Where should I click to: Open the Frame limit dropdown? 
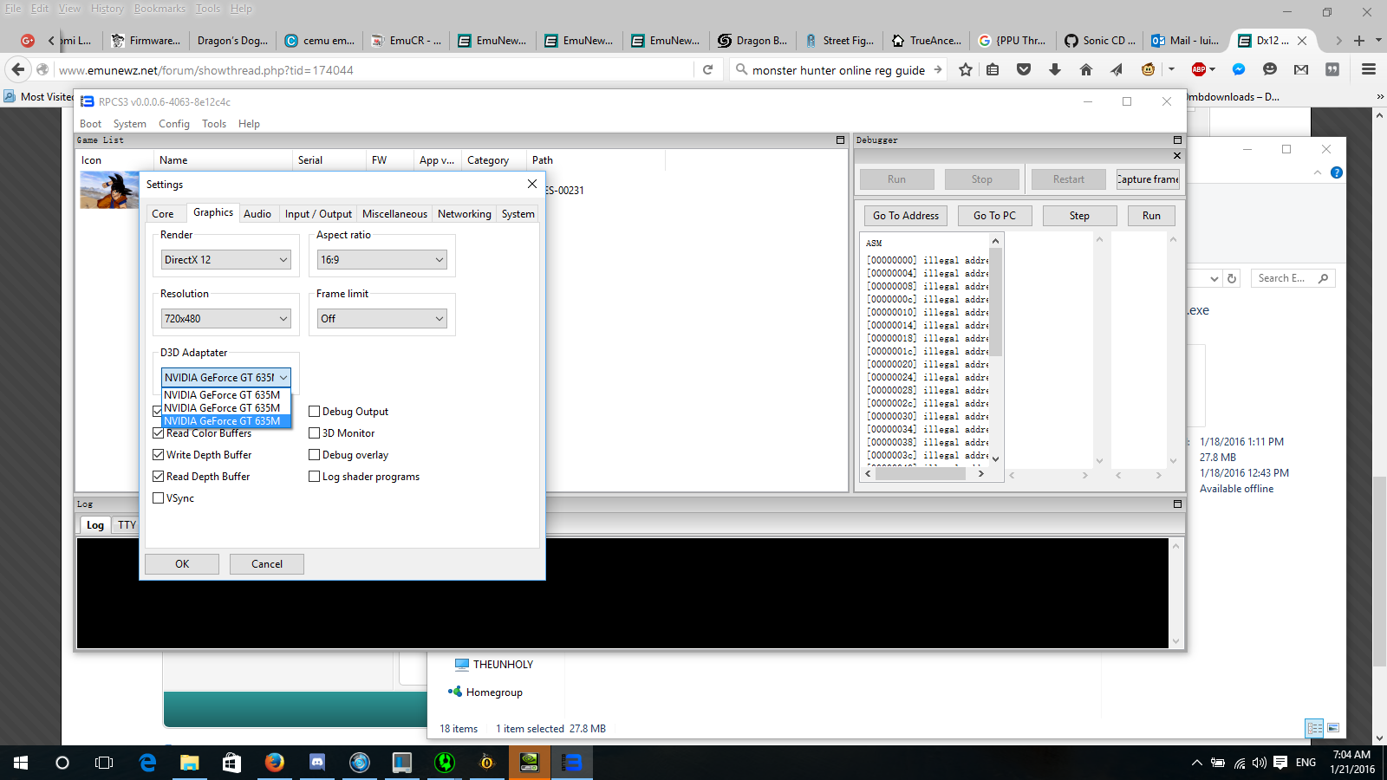click(381, 319)
